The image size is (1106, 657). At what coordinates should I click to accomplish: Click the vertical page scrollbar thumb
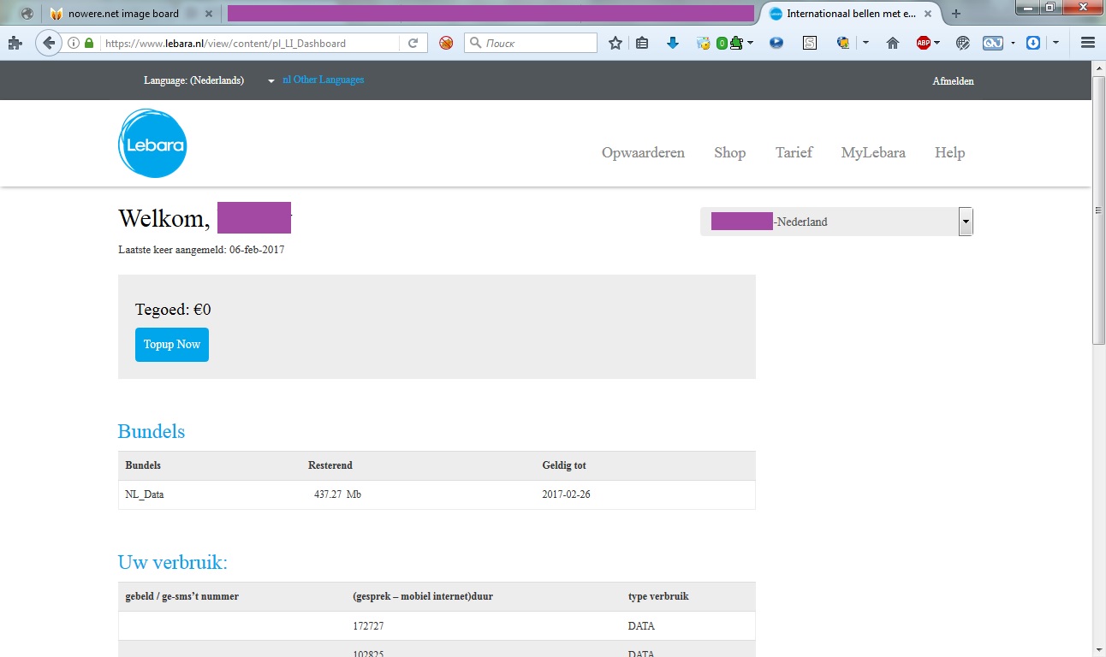pos(1098,210)
